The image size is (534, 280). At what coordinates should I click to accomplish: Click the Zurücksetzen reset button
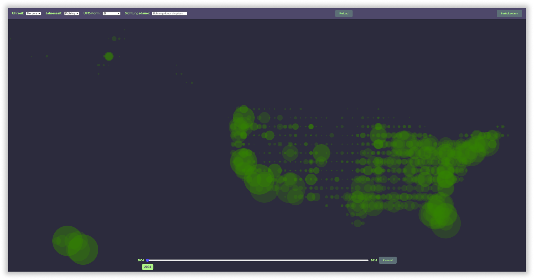pos(509,14)
